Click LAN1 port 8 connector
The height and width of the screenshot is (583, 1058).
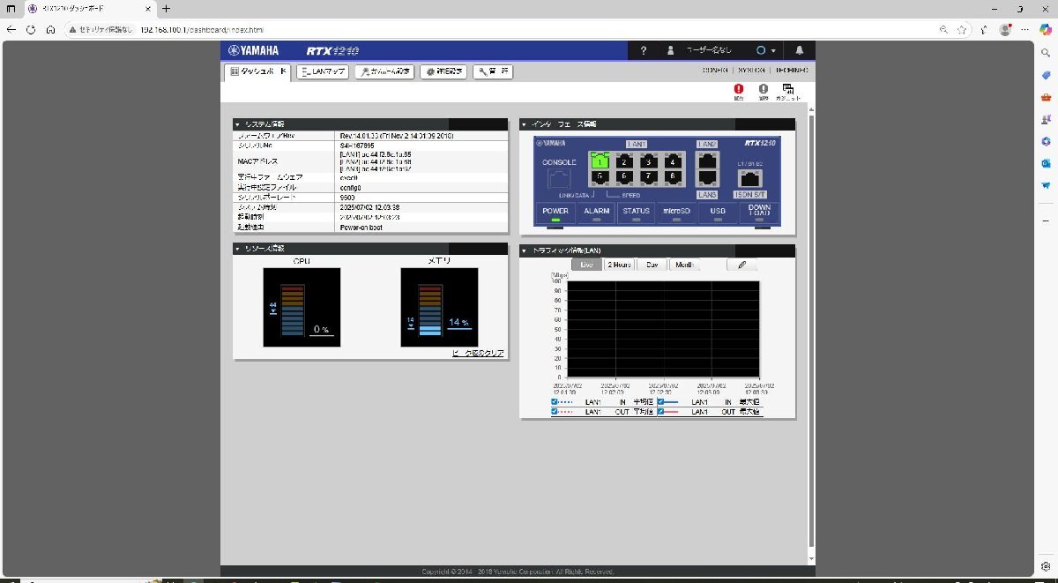pos(674,176)
